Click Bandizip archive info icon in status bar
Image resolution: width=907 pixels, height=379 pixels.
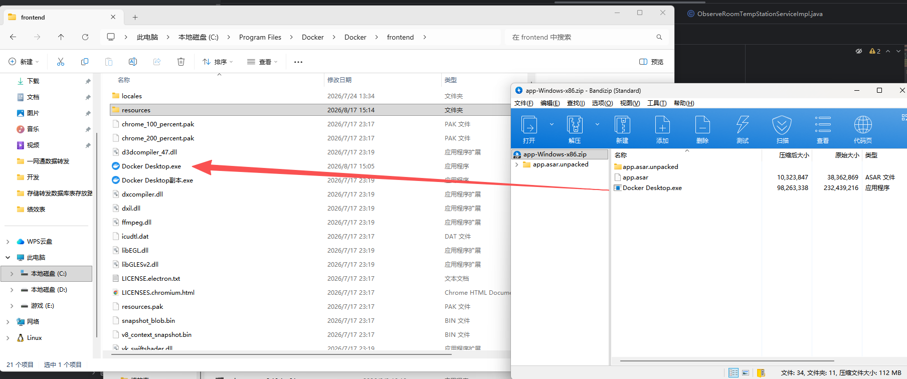[x=761, y=372]
